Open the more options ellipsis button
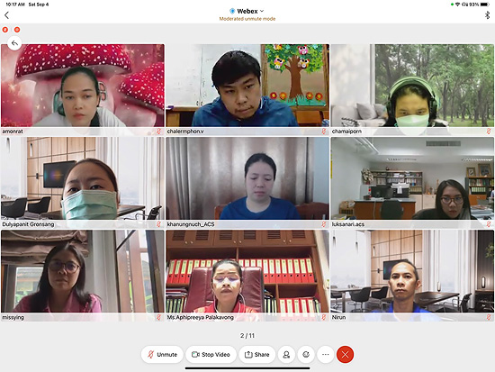The height and width of the screenshot is (372, 495). click(326, 354)
